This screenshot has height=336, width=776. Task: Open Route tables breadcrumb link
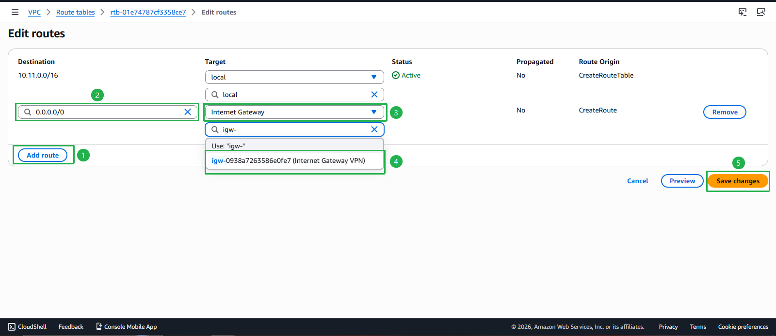(x=75, y=12)
